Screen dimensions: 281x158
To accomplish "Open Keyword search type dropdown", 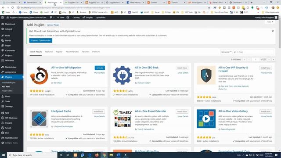I will click(226, 52).
